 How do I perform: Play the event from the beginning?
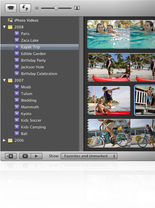click(37, 156)
